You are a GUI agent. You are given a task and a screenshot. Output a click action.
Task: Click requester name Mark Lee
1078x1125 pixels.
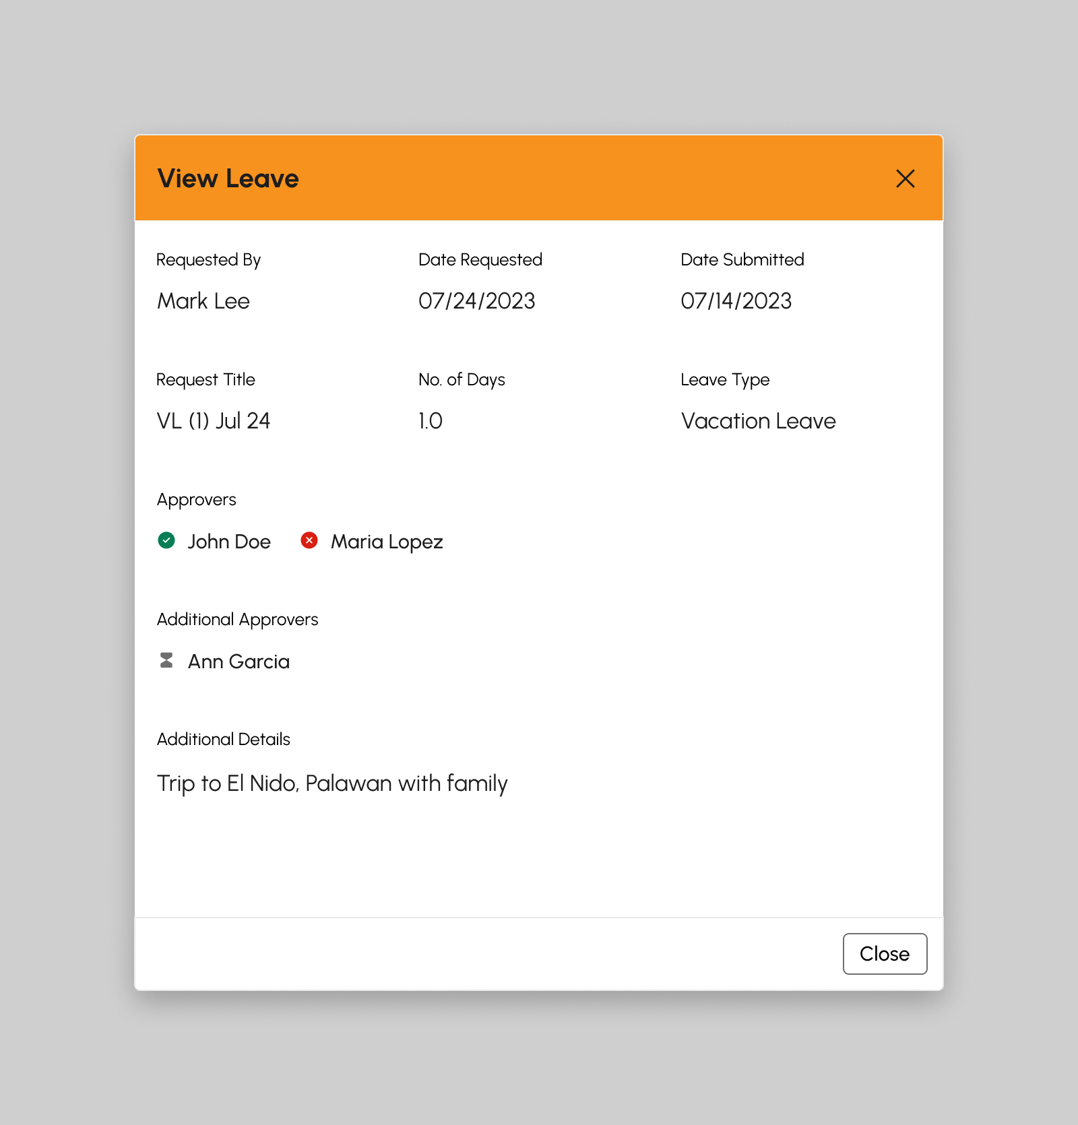click(x=203, y=300)
